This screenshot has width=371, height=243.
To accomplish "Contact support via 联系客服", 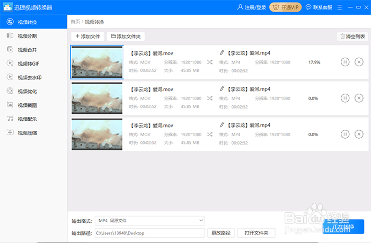I will [x=319, y=7].
